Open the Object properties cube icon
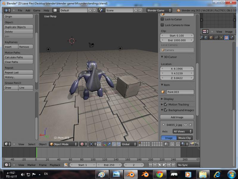The height and width of the screenshot is (179, 238). pyautogui.click(x=211, y=38)
